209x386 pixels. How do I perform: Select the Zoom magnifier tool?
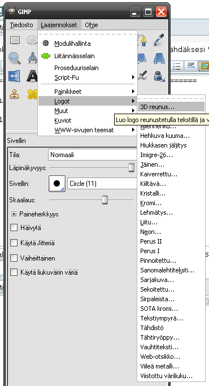tap(14, 58)
